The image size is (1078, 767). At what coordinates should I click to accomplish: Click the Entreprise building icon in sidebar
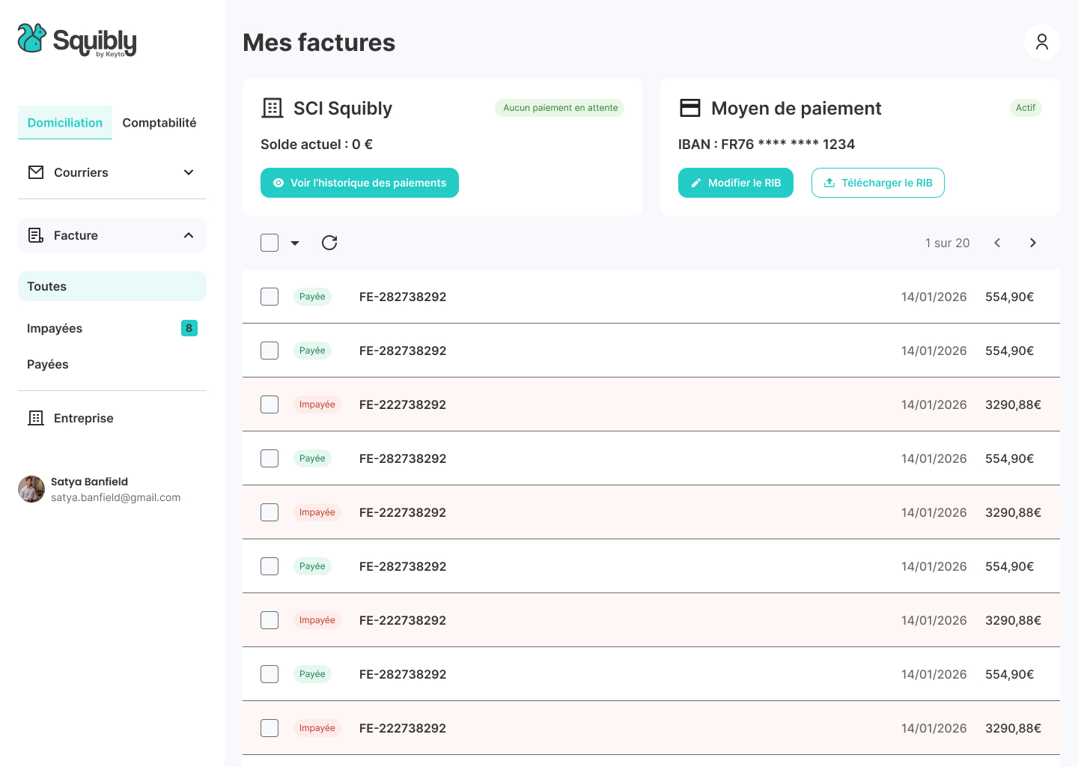click(36, 418)
